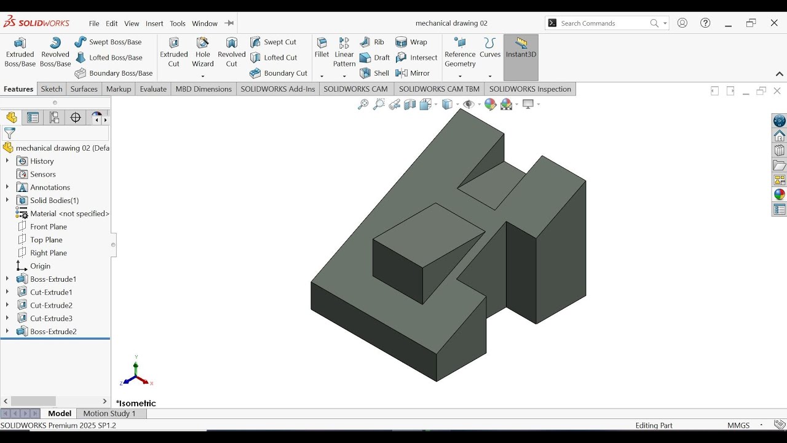Select the Extruded Cut tool

174,52
